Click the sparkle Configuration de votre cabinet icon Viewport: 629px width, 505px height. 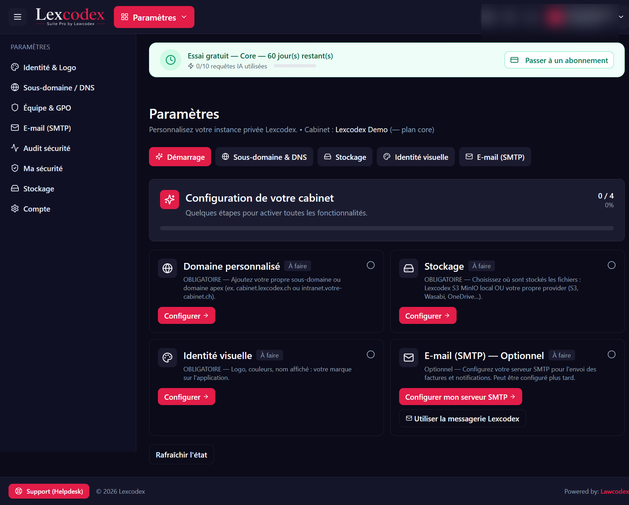click(x=170, y=200)
